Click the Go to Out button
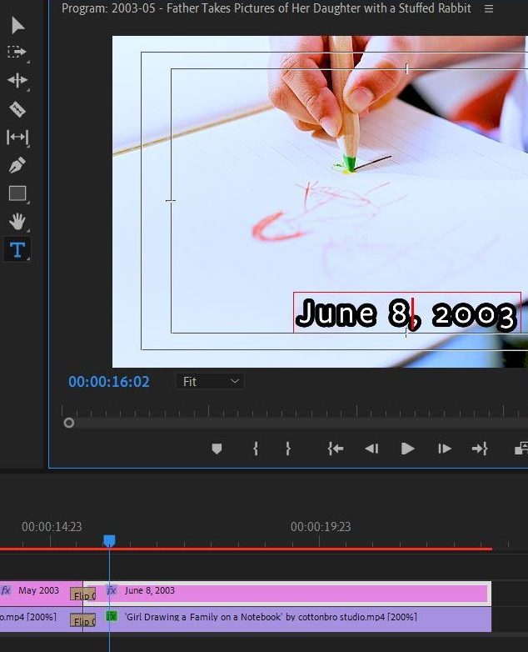Screen dimensions: 528x652 tap(480, 449)
